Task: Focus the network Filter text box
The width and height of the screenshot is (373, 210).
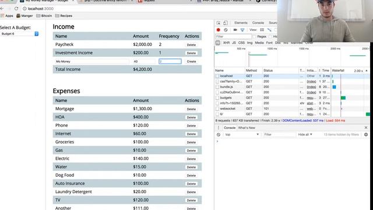Action: tap(233, 36)
